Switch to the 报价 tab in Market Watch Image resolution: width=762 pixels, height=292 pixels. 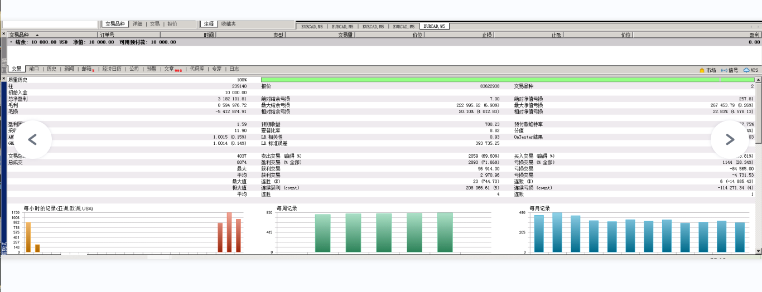pos(172,24)
